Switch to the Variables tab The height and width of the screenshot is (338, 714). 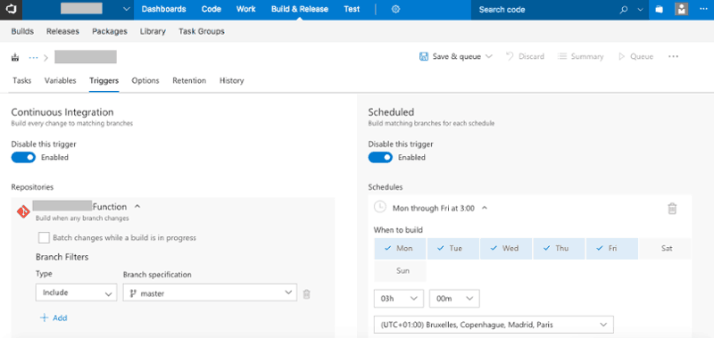(60, 80)
